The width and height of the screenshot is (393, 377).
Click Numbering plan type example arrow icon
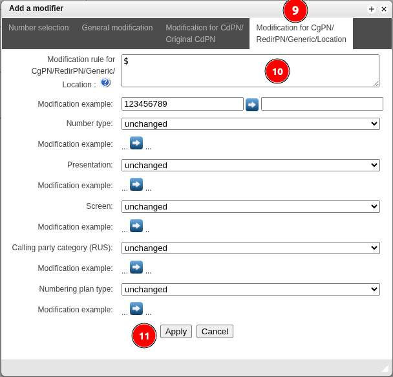[x=136, y=308]
